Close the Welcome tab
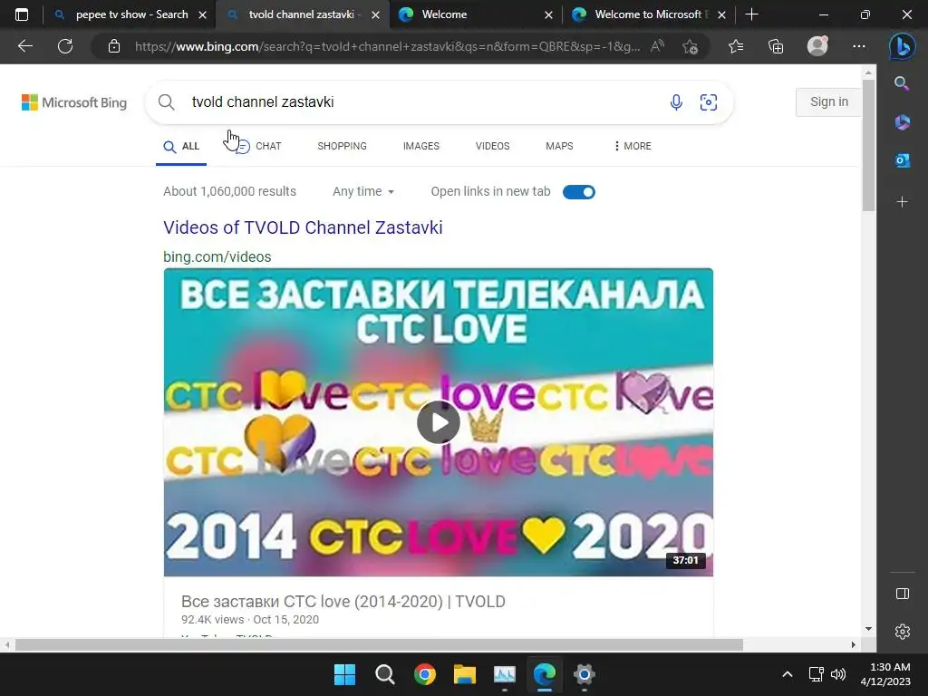This screenshot has width=928, height=696. [548, 14]
